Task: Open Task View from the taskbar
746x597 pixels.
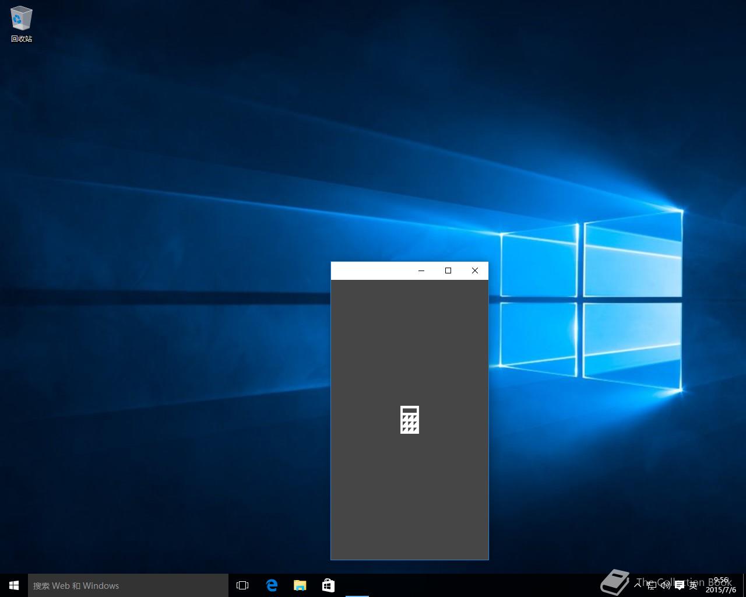Action: (242, 585)
